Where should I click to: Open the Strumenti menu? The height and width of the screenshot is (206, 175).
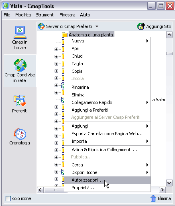tap(45, 15)
